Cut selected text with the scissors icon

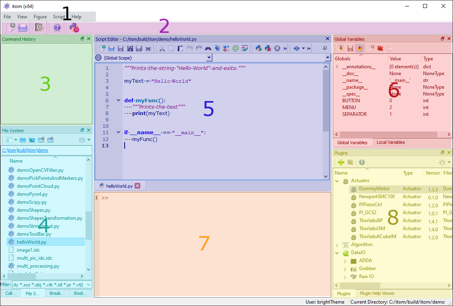tap(162, 48)
